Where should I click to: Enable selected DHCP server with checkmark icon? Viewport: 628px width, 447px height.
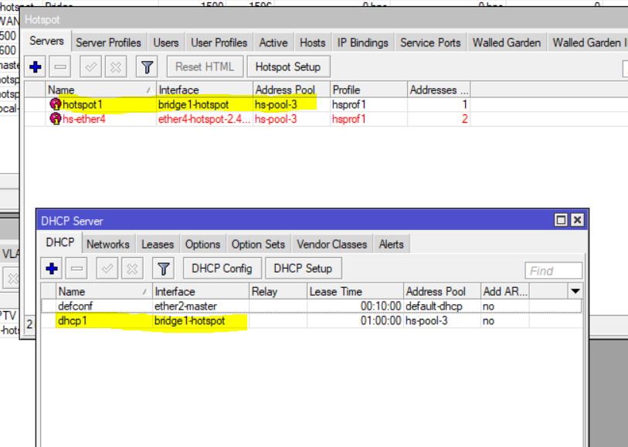click(107, 269)
